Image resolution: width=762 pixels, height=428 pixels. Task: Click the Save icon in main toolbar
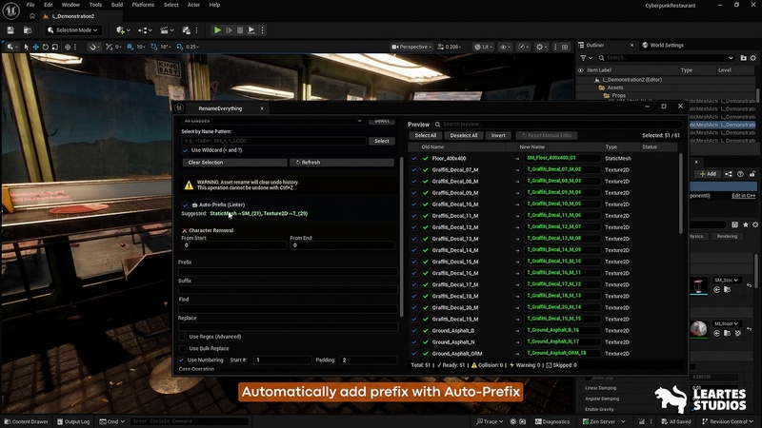click(12, 30)
